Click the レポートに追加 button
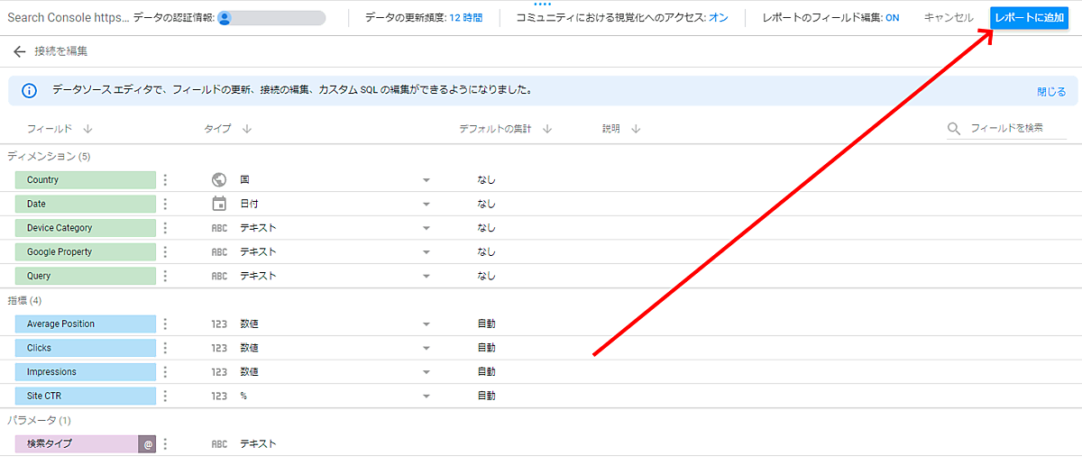This screenshot has height=465, width=1082. (x=1029, y=18)
